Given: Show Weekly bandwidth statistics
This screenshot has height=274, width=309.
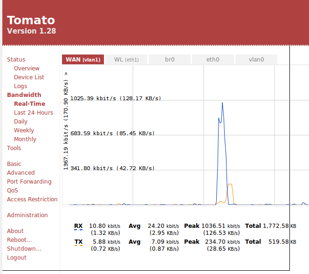Looking at the screenshot, I should point(24,130).
